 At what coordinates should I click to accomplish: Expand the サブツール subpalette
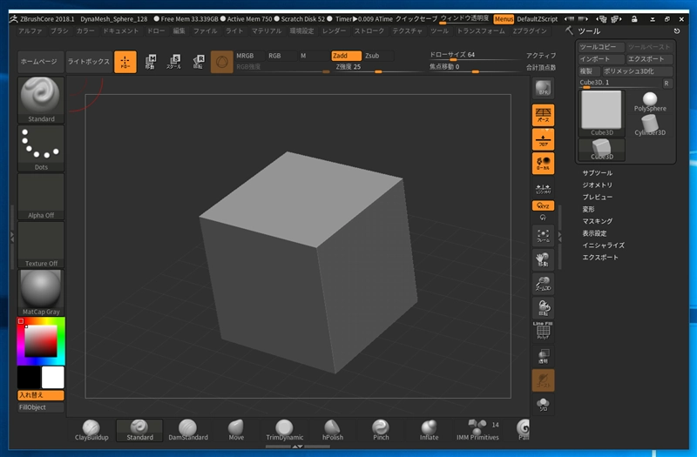pyautogui.click(x=598, y=172)
